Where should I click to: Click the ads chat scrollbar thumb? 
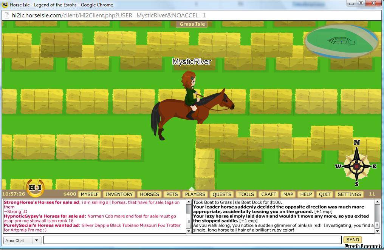pos(189,221)
